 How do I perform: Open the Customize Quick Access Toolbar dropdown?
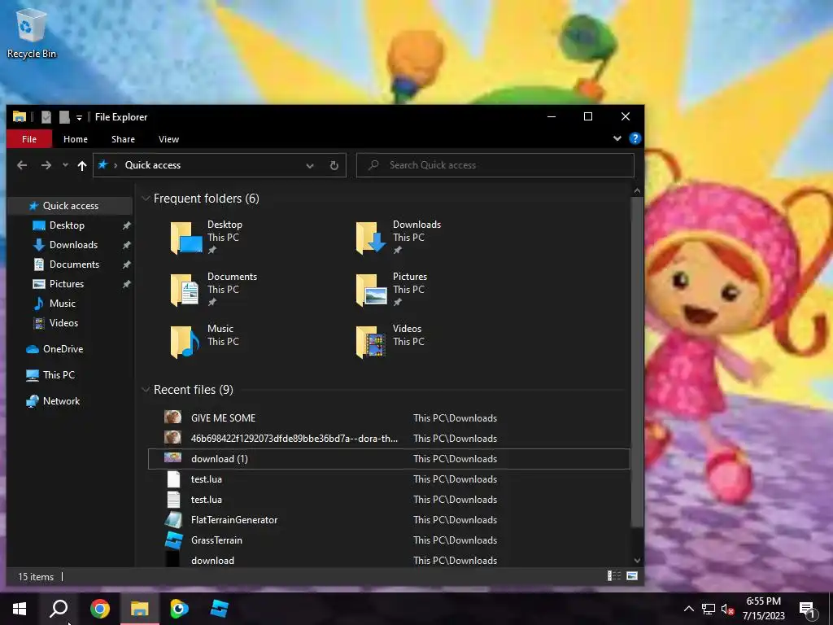(79, 117)
